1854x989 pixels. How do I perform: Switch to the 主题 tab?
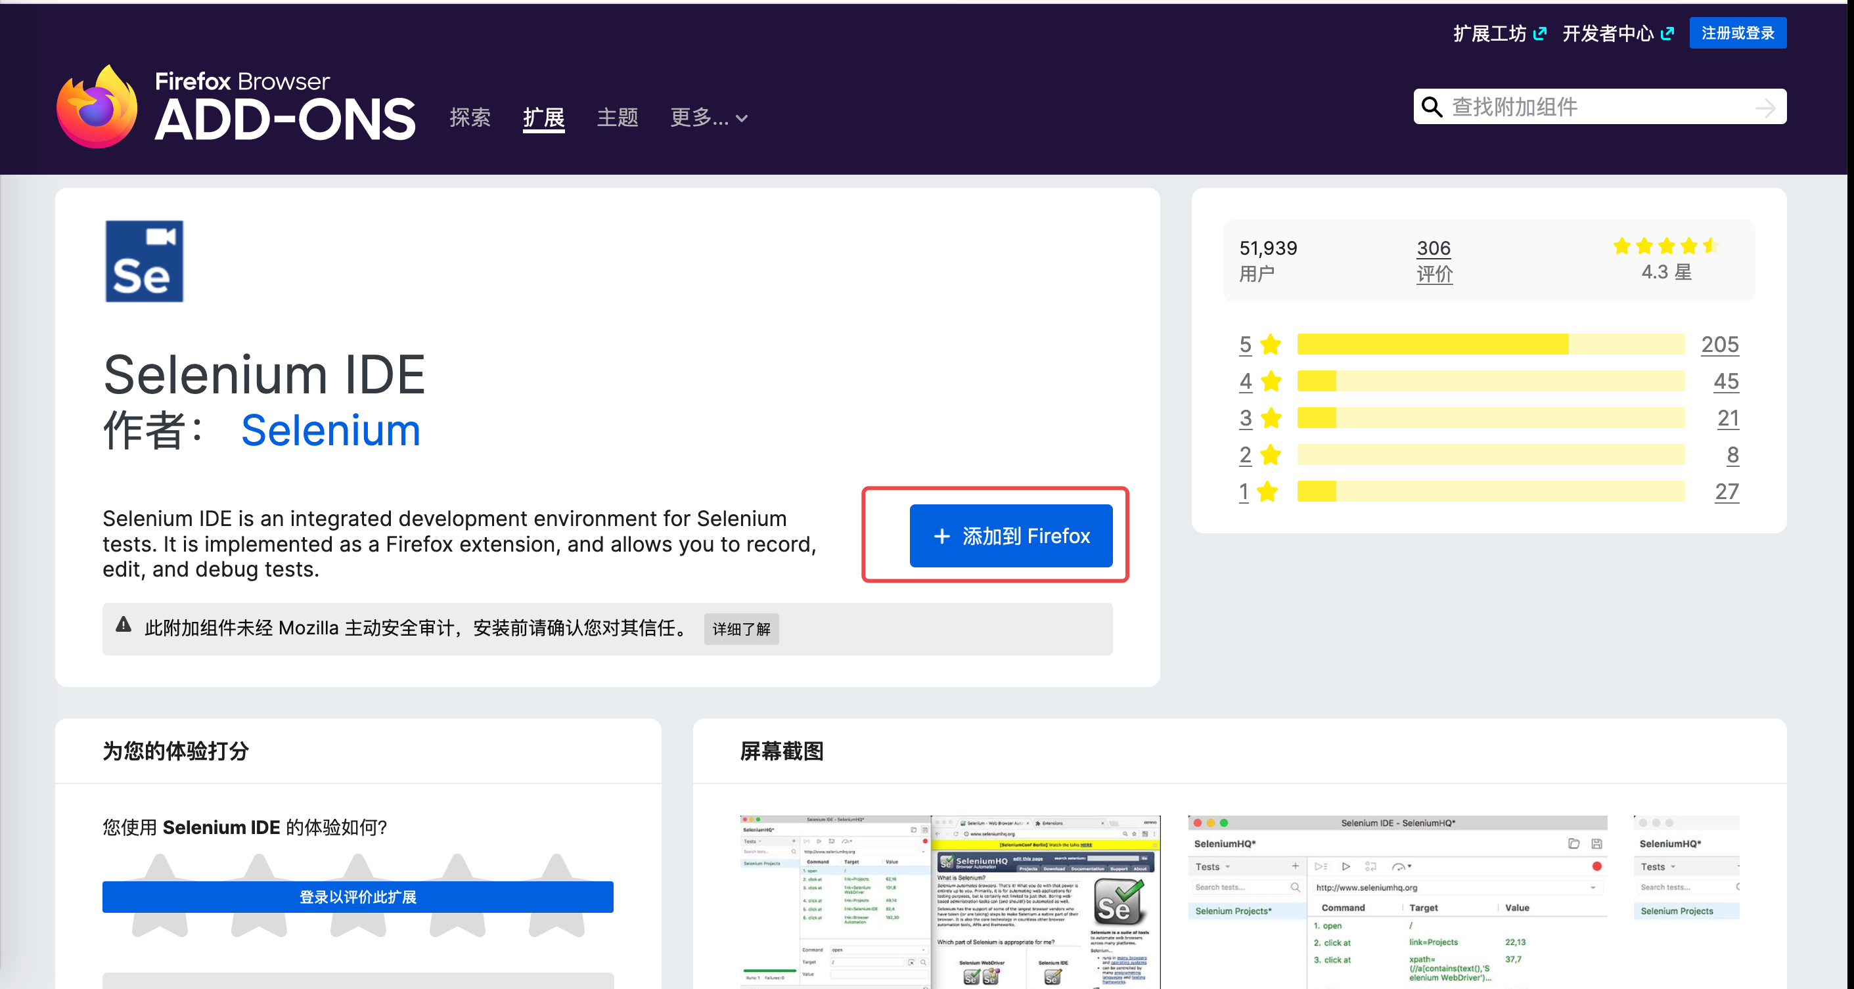coord(617,118)
